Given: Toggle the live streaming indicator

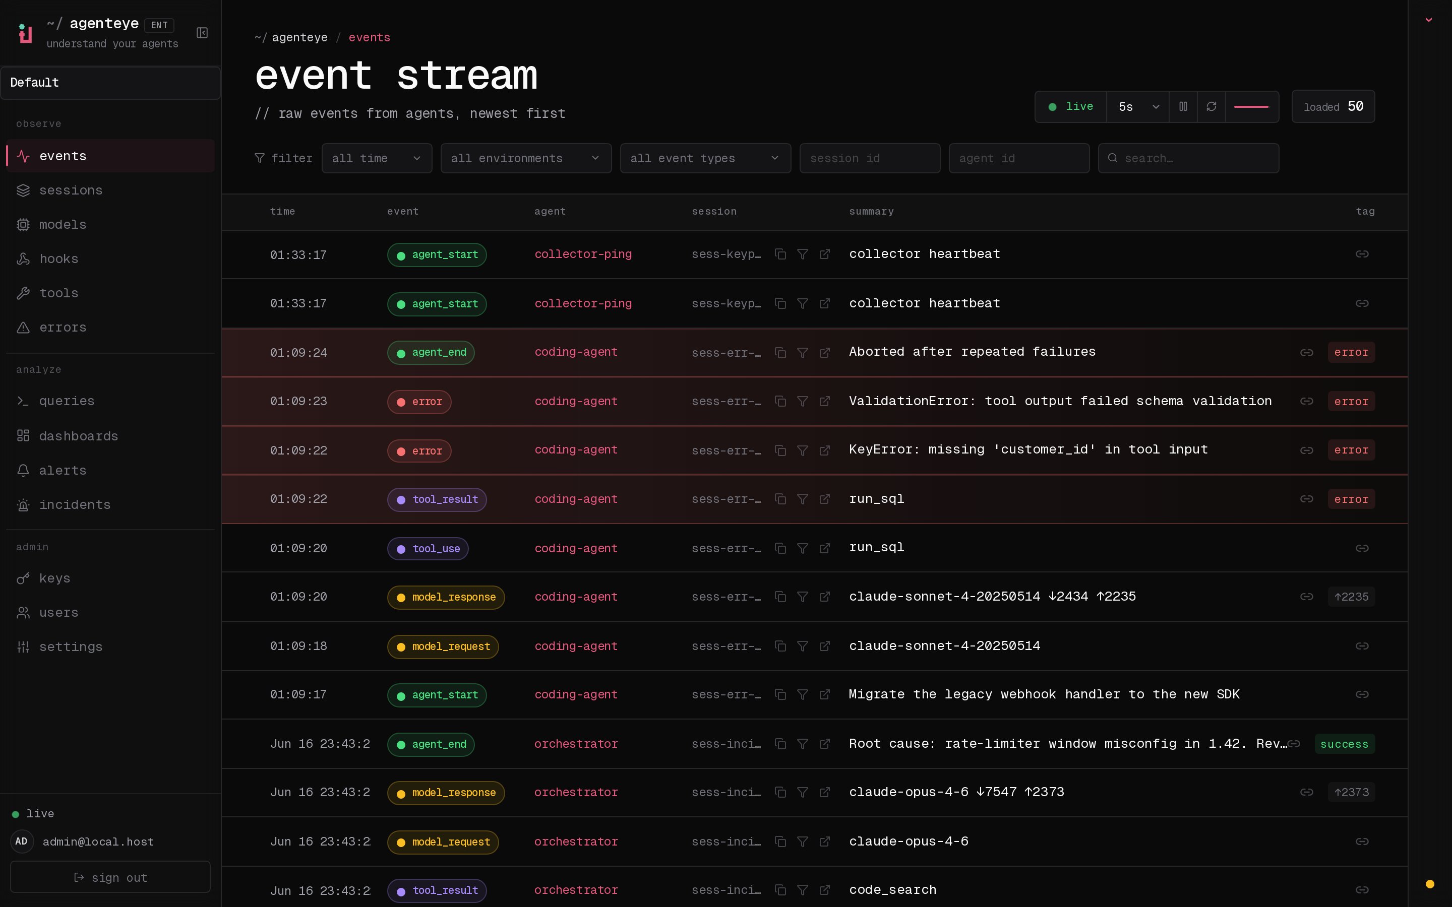Looking at the screenshot, I should tap(1071, 106).
